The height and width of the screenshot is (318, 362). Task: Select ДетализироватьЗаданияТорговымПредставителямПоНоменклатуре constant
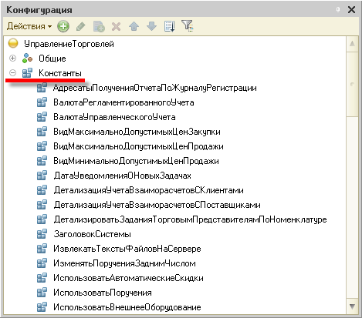190,219
